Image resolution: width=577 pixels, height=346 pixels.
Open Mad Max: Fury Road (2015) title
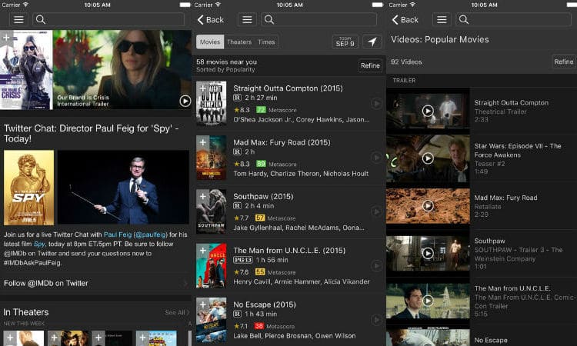[x=282, y=142]
